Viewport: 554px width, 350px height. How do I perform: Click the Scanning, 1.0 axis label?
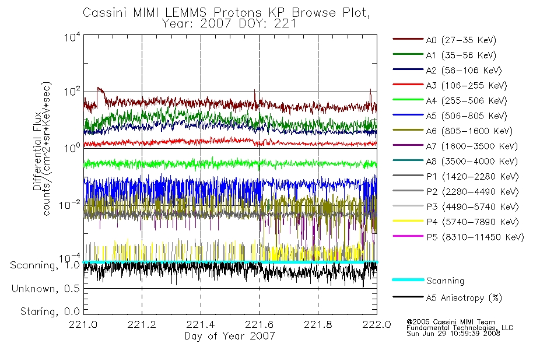point(45,265)
